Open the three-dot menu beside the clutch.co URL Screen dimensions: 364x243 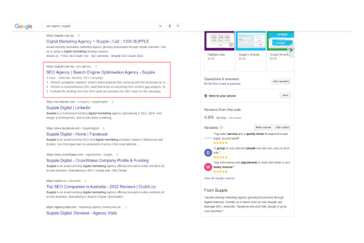85,181
